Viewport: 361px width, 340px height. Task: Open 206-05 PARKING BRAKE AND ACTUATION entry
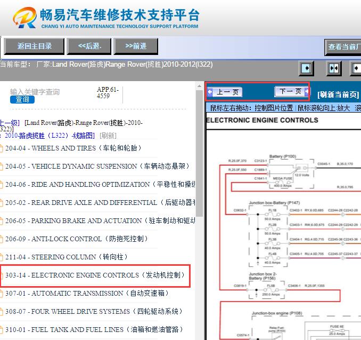click(100, 220)
